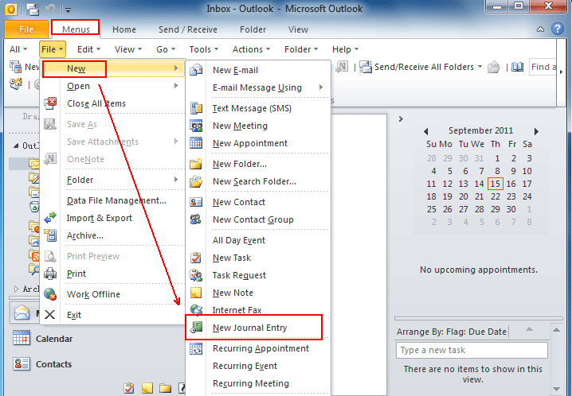Click the Tasks icon in navigation strip

tap(129, 388)
